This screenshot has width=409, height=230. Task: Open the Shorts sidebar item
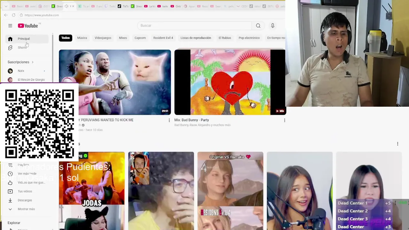(27, 48)
